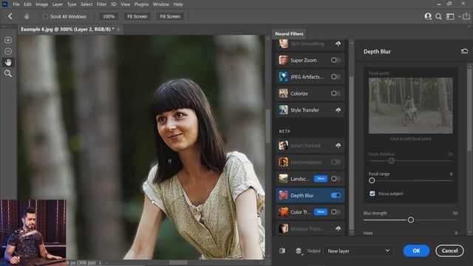473x266 pixels.
Task: Reset Depth Blur parameters with undo arrow
Action: [465, 51]
